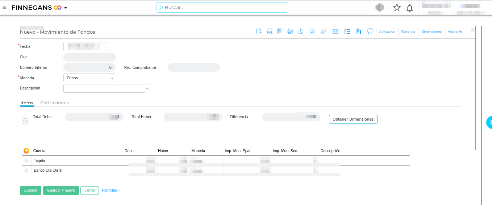Switch to the Cotizaciones tab
The image size is (492, 205).
54,103
